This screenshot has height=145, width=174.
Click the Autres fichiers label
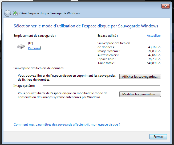108,55
